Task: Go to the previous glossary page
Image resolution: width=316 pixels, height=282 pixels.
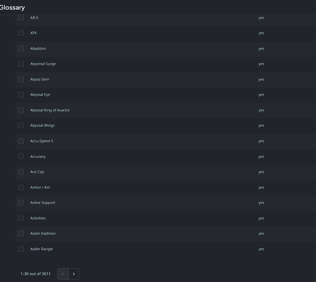Action: [63, 274]
